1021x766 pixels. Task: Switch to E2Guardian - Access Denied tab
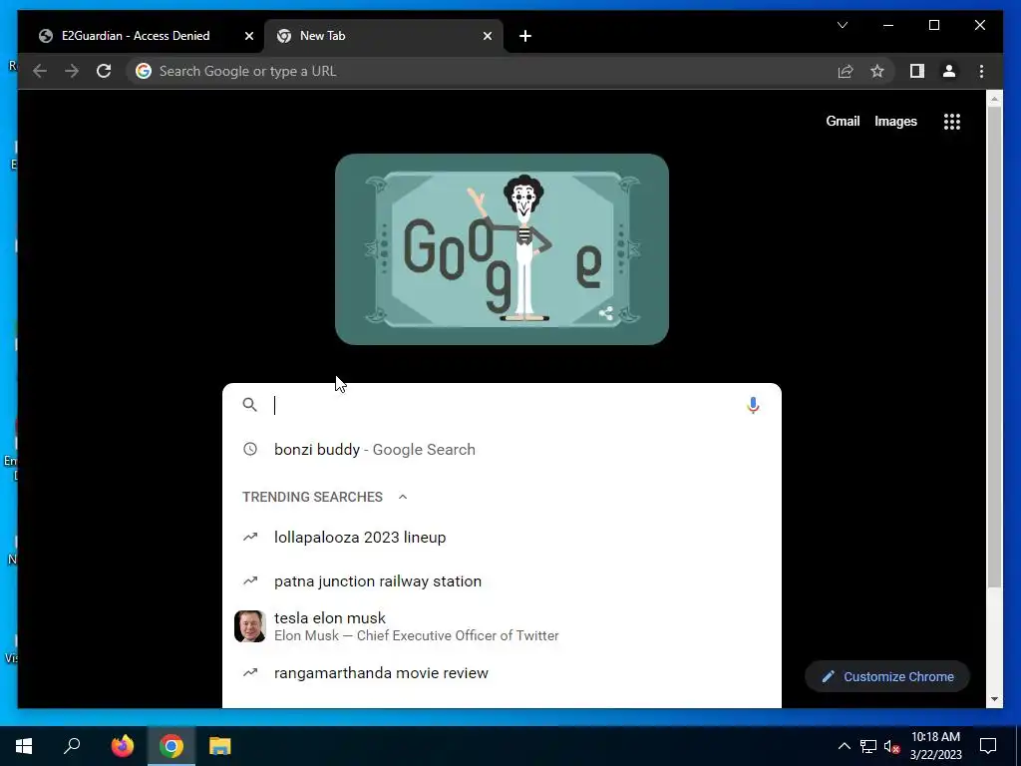[142, 36]
